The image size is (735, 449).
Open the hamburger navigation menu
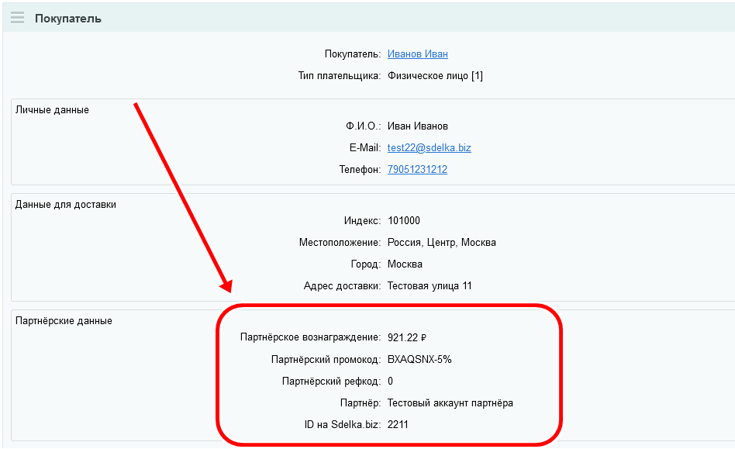click(17, 16)
